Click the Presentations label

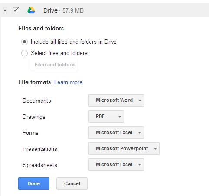coord(40,149)
